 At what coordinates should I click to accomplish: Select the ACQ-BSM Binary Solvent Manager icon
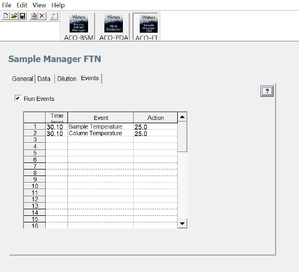pyautogui.click(x=79, y=27)
